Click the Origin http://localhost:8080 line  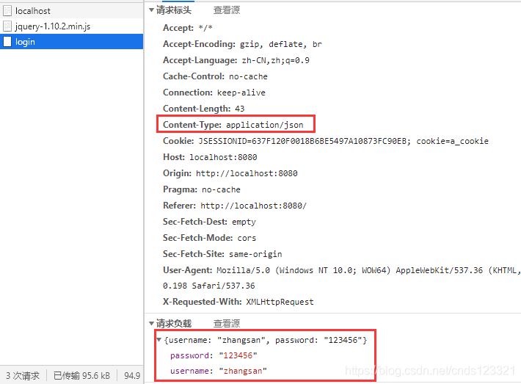click(230, 173)
